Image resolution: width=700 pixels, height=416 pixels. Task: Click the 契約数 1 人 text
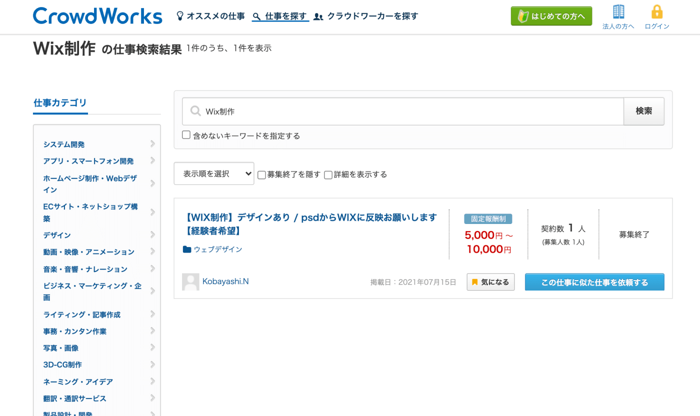click(x=563, y=228)
